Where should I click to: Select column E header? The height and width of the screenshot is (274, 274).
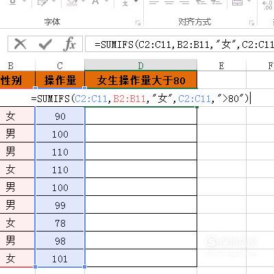click(221, 66)
